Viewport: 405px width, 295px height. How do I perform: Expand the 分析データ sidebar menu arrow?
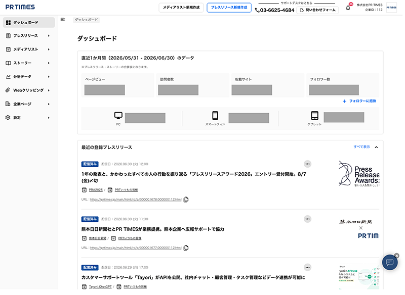(x=49, y=76)
